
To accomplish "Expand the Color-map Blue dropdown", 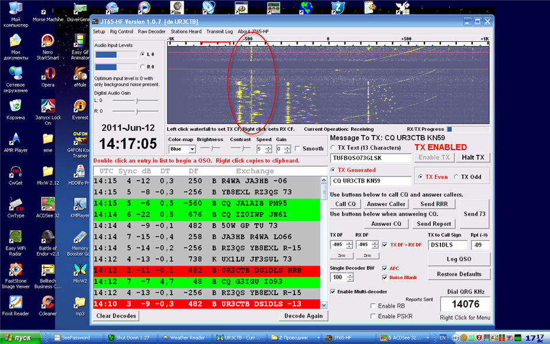I will [x=192, y=149].
